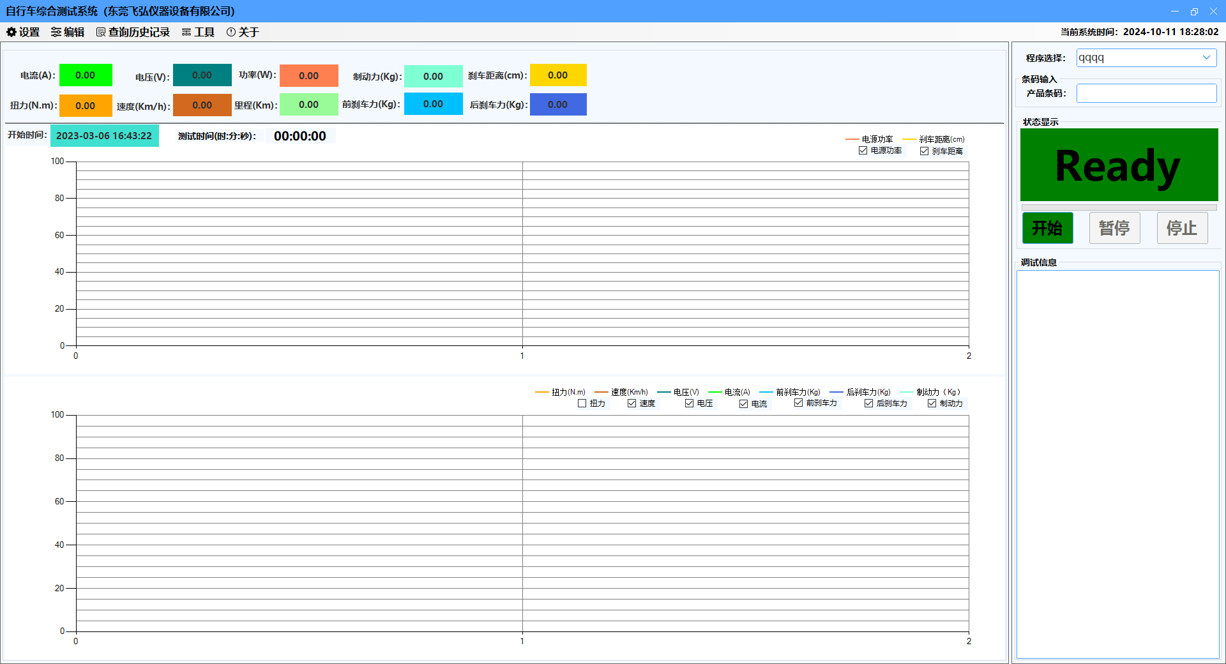Click the 暂停 button

click(x=1114, y=228)
